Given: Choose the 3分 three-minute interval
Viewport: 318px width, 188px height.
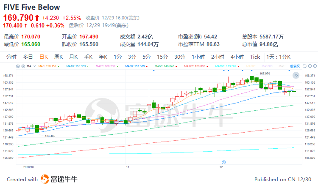Looking at the screenshot, I should tap(132, 57).
